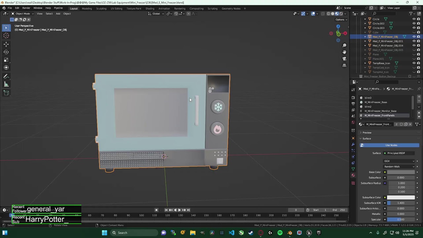Open the GGX distribution dropdown
This screenshot has height=238, width=423.
399,161
